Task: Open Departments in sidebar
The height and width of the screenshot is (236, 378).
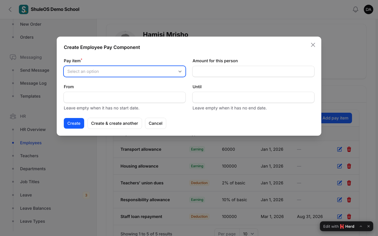Action: tap(33, 169)
